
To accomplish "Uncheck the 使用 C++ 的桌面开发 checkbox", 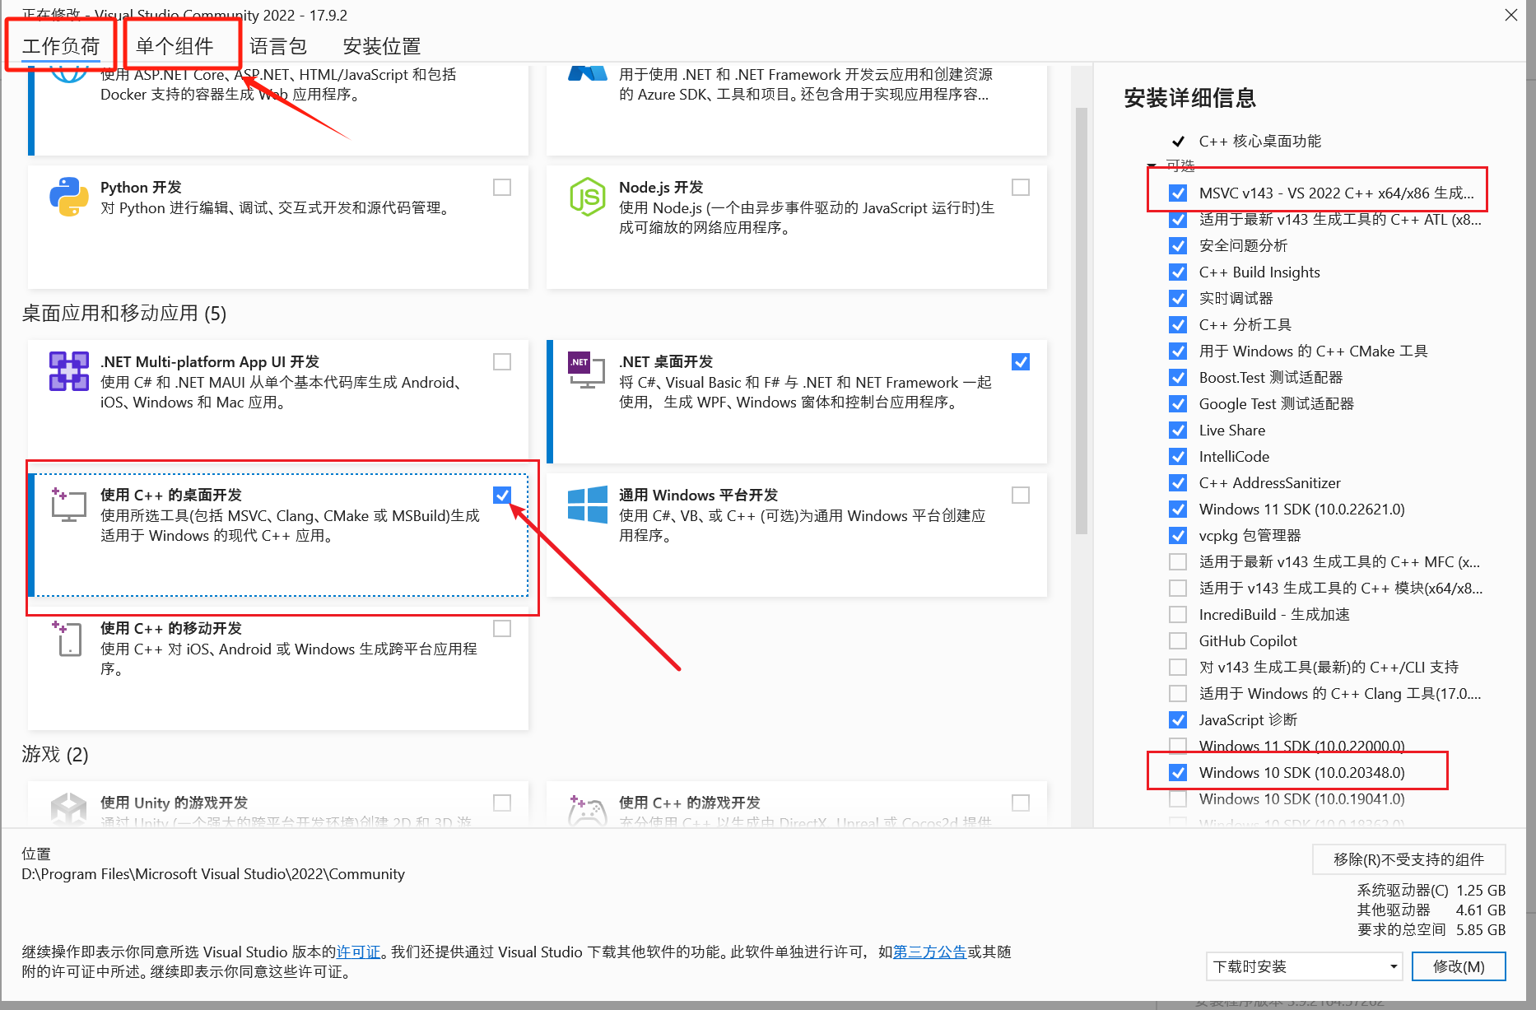I will tap(502, 495).
